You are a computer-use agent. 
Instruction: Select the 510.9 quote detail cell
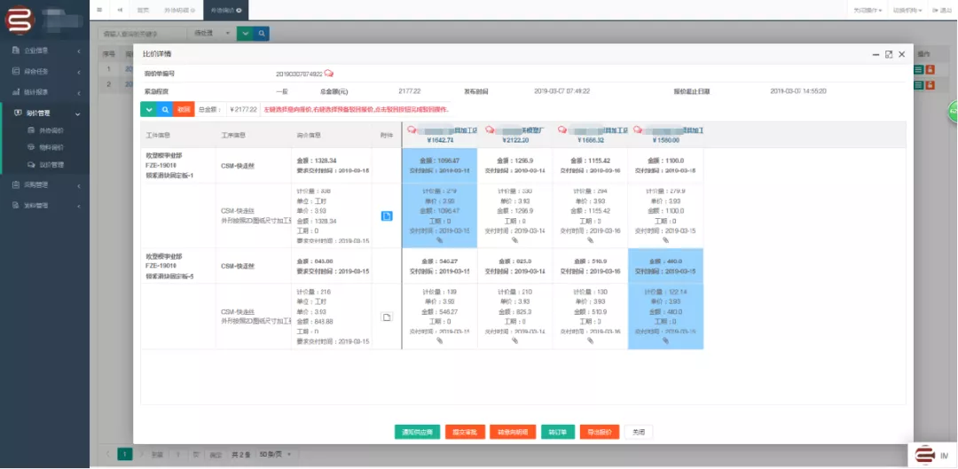pyautogui.click(x=590, y=317)
